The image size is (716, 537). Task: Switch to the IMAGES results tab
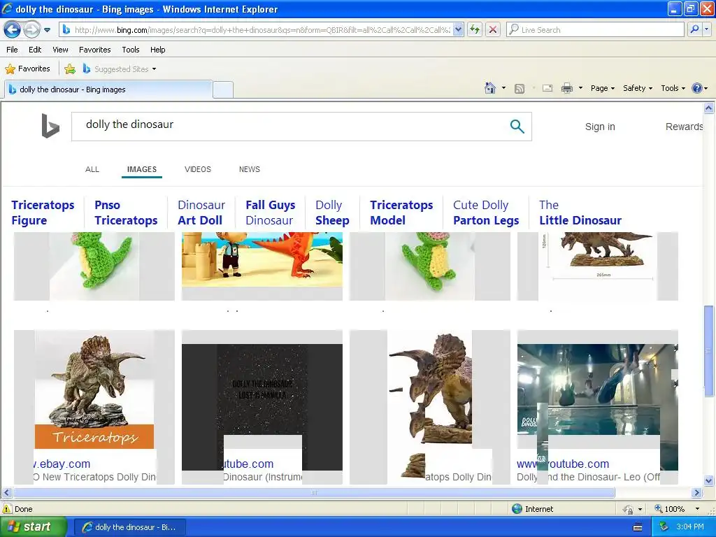coord(141,169)
